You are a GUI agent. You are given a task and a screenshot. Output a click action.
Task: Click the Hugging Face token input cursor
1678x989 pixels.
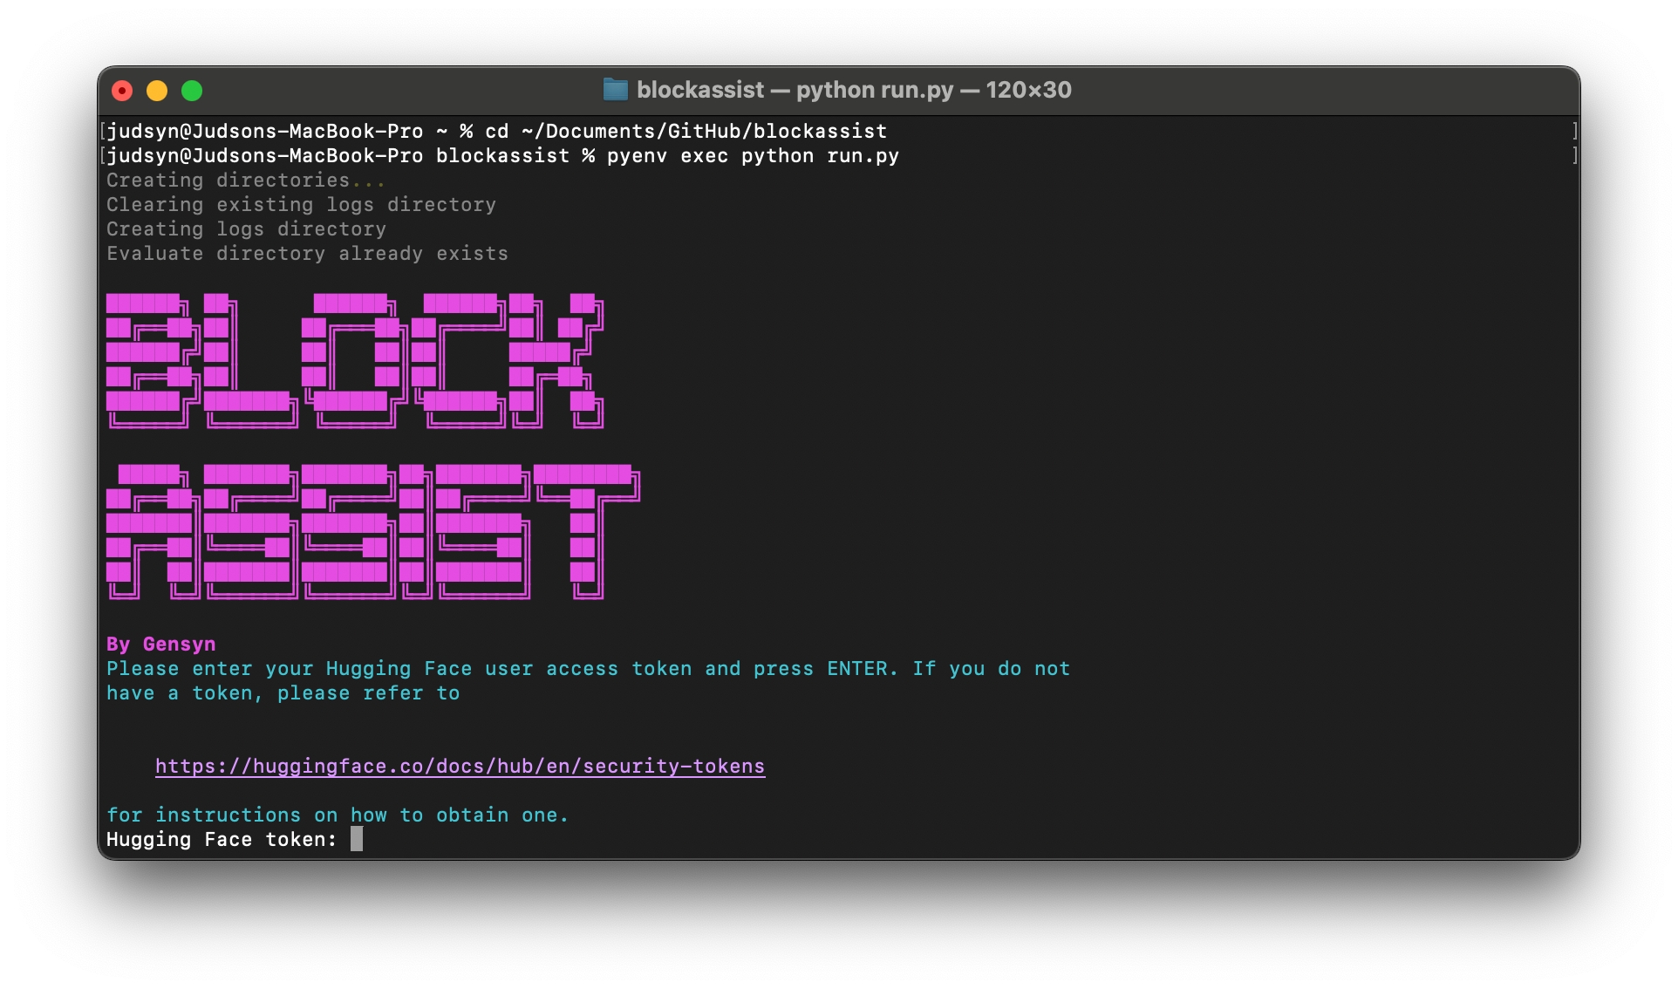[x=357, y=840]
